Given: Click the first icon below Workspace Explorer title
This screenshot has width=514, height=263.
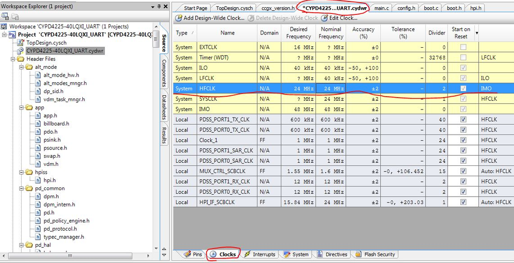Looking at the screenshot, I should point(5,16).
